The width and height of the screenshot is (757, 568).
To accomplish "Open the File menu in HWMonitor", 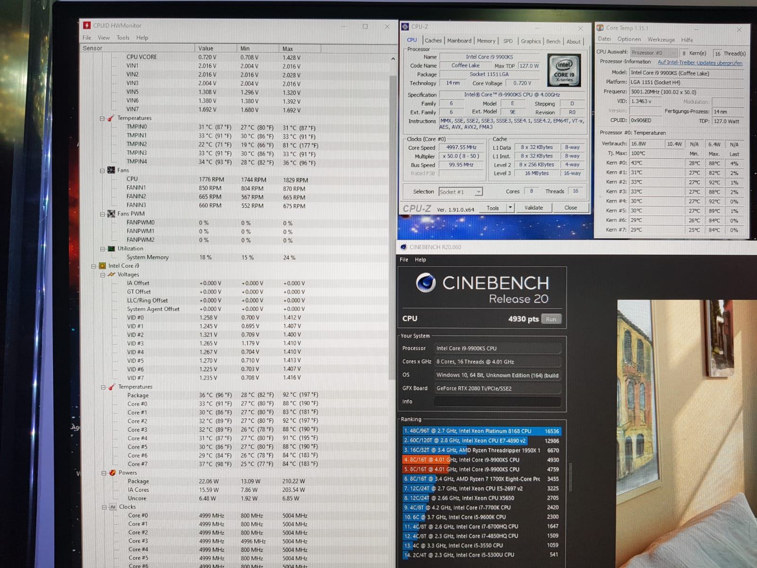I will pyautogui.click(x=87, y=38).
